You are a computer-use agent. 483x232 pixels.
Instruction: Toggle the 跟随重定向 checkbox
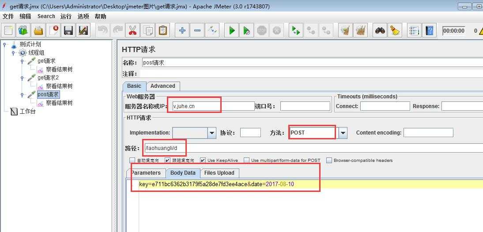pos(168,160)
